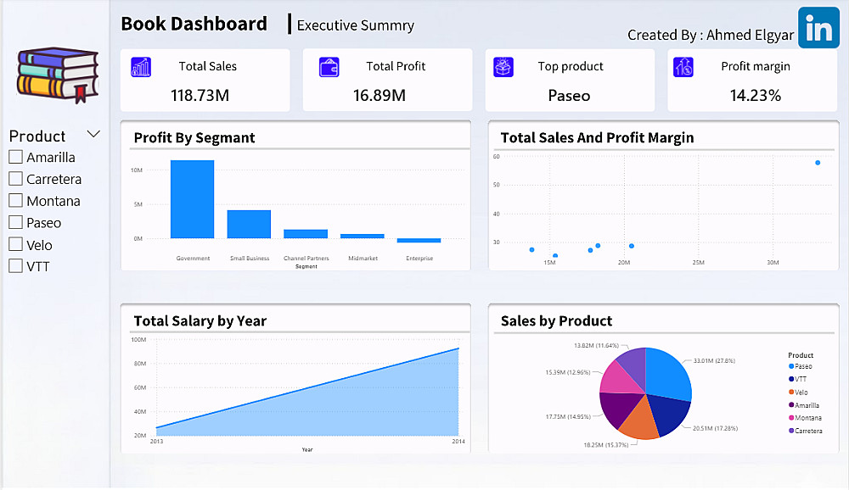
Task: Click the VTT legend color marker
Action: pyautogui.click(x=791, y=379)
